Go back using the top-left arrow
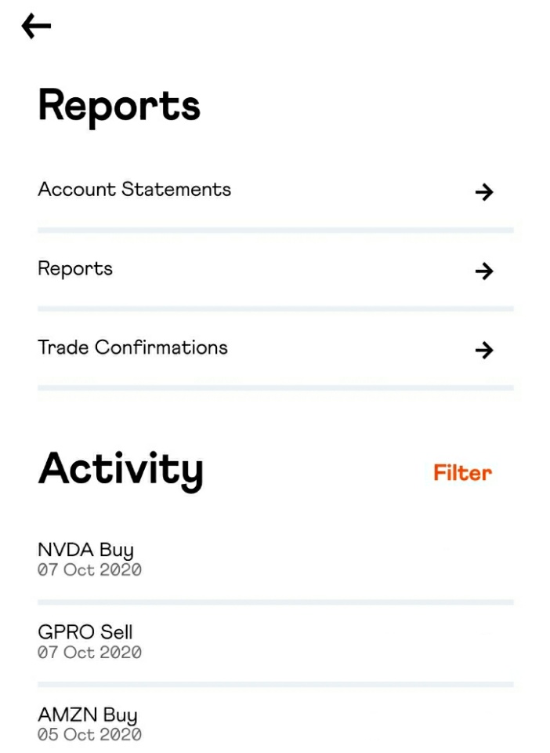The width and height of the screenshot is (550, 753). (37, 26)
